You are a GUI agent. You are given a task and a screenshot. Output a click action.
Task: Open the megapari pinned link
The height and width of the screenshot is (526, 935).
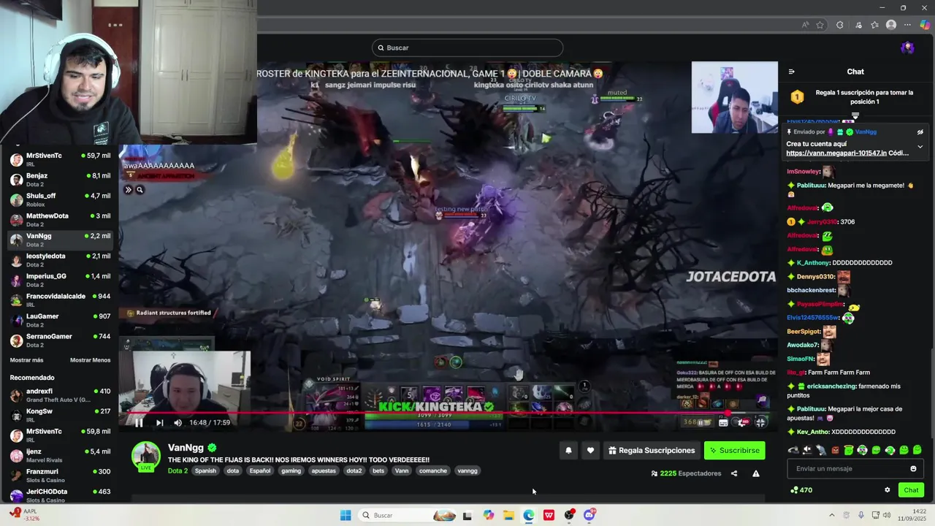pos(836,153)
